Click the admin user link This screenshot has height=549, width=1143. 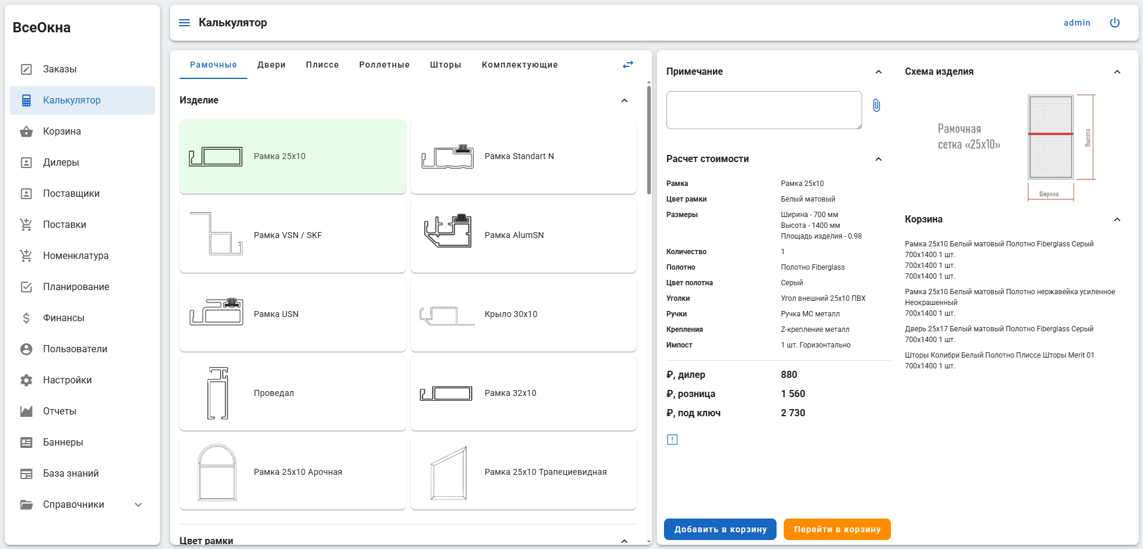click(1077, 23)
